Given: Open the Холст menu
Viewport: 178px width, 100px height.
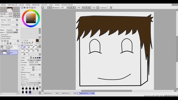Looking at the screenshot, I should click(x=21, y=5).
